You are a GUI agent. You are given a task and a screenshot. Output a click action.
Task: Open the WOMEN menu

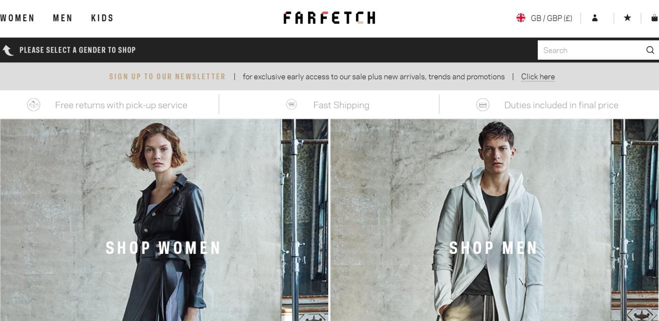[17, 18]
